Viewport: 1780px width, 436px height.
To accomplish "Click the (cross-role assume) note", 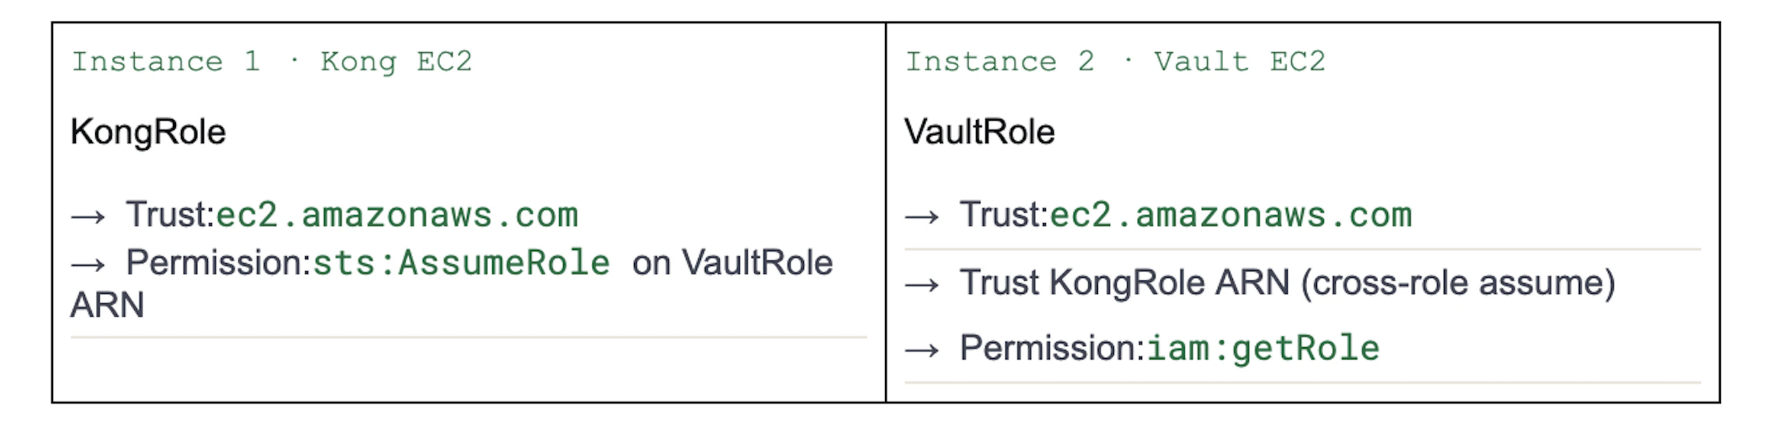I will tap(1457, 283).
